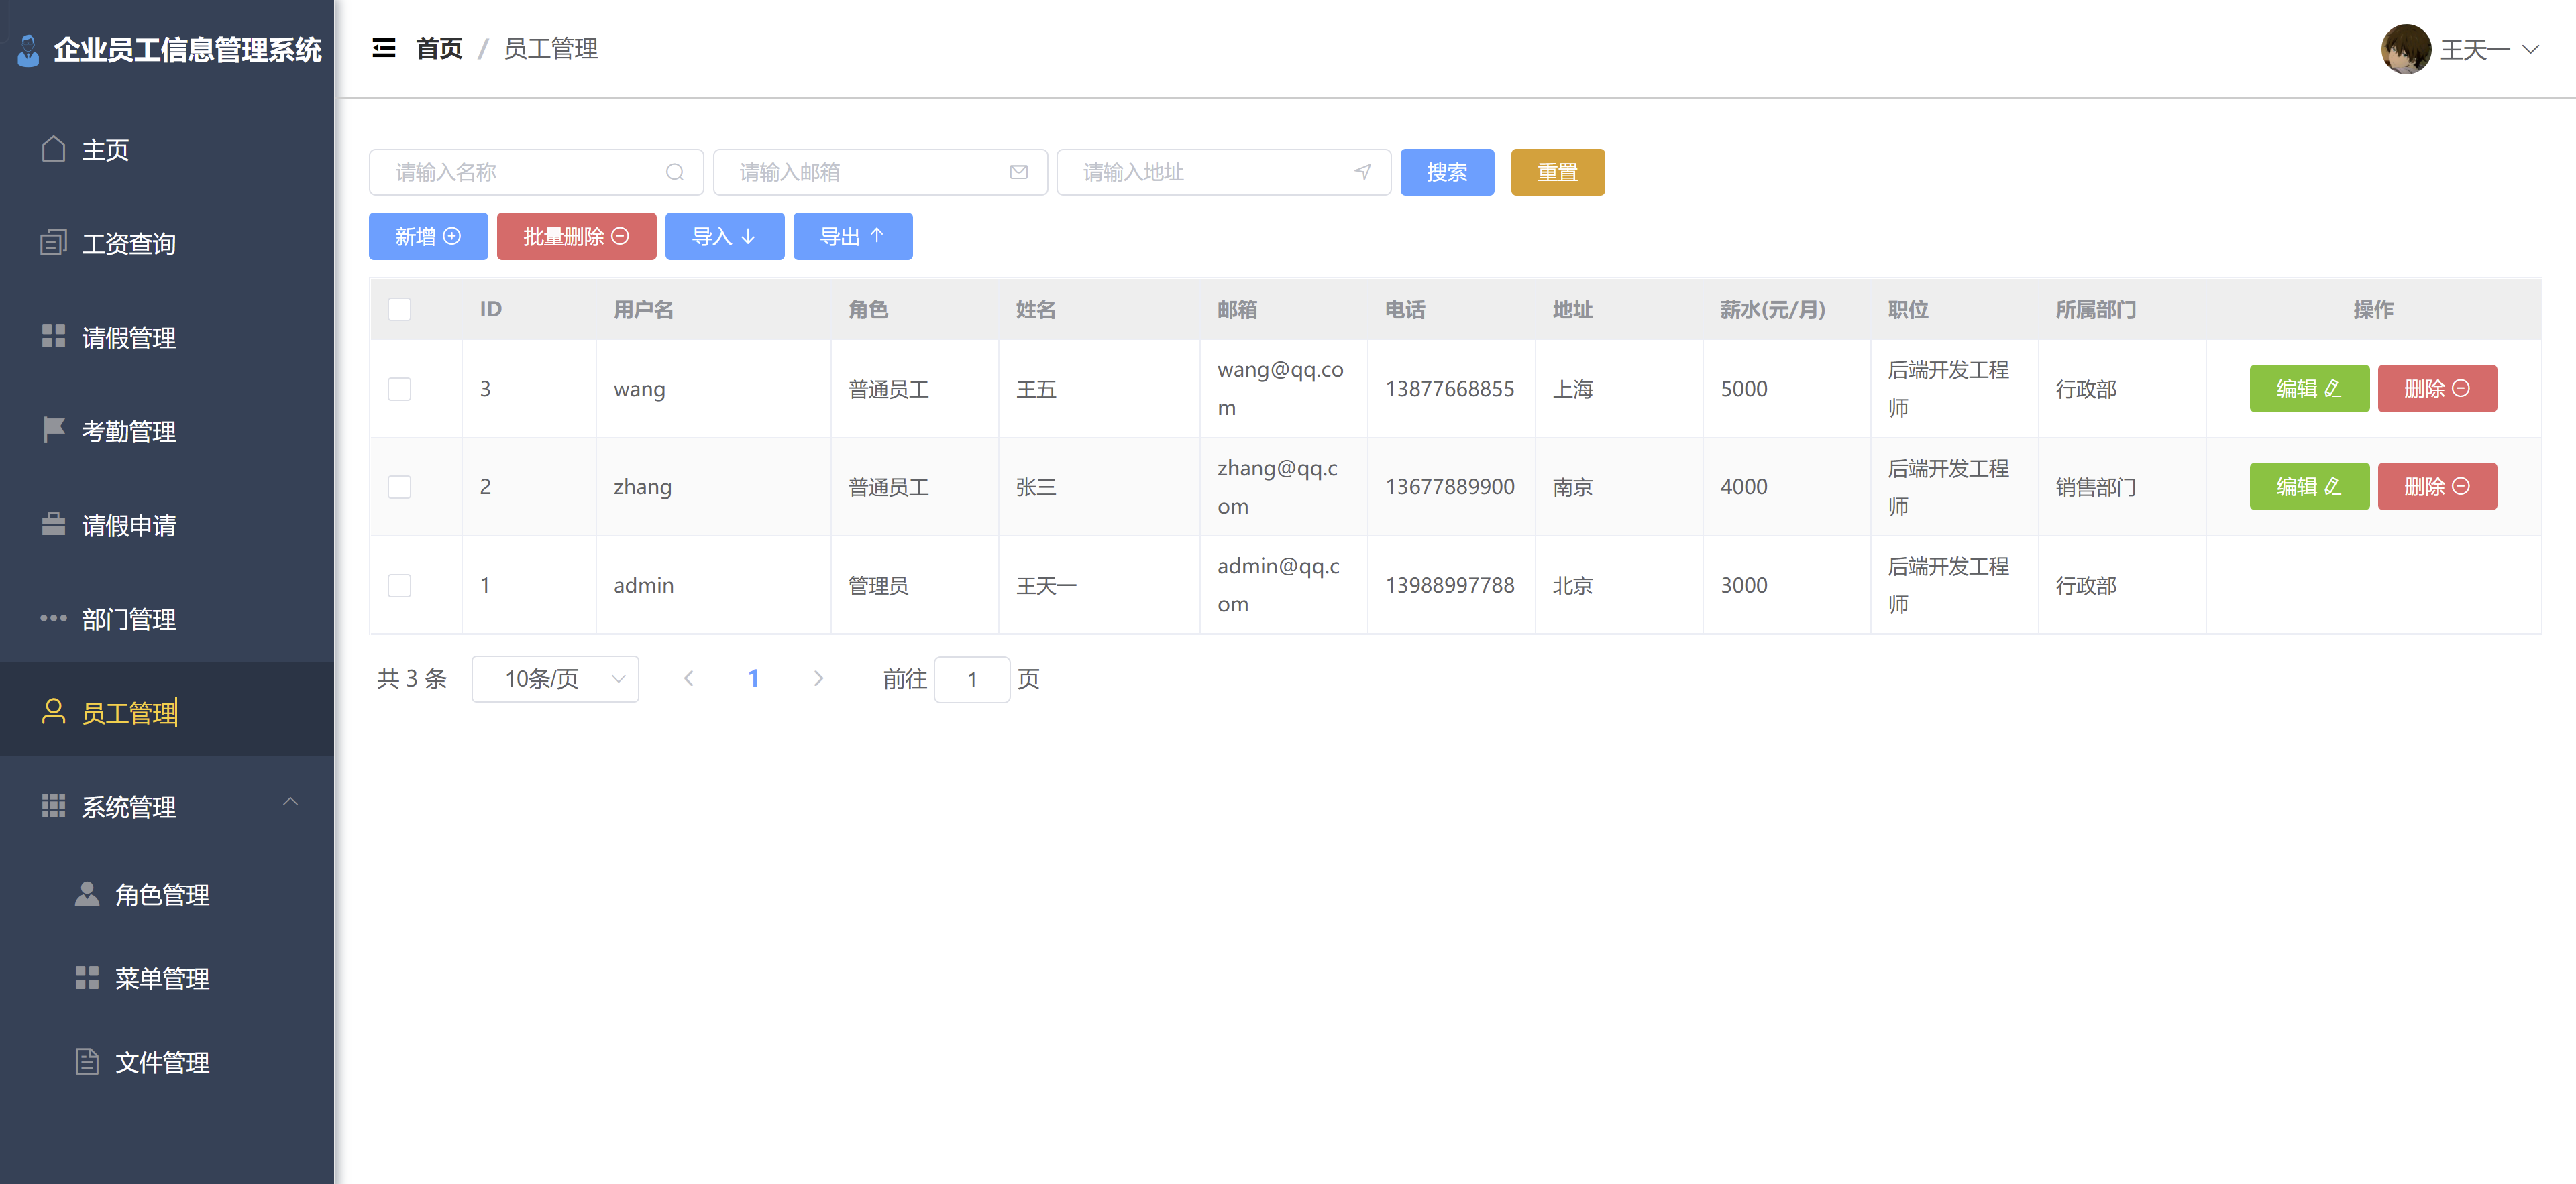Click the 菜单管理 squares icon
The height and width of the screenshot is (1184, 2576).
[x=87, y=978]
